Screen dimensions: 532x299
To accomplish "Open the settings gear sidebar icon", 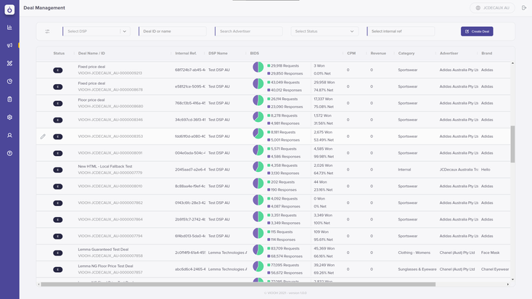I will click(x=9, y=117).
